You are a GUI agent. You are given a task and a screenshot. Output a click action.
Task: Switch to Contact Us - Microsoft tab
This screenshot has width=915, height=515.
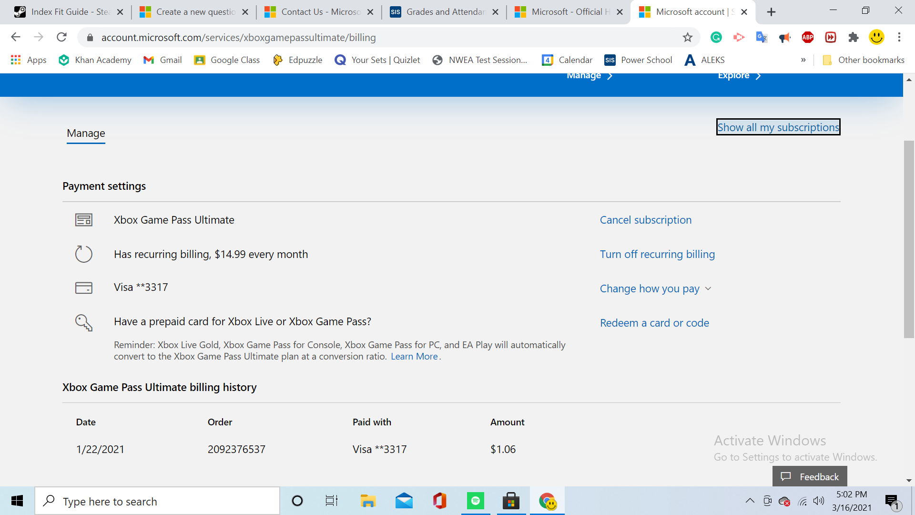coord(314,12)
